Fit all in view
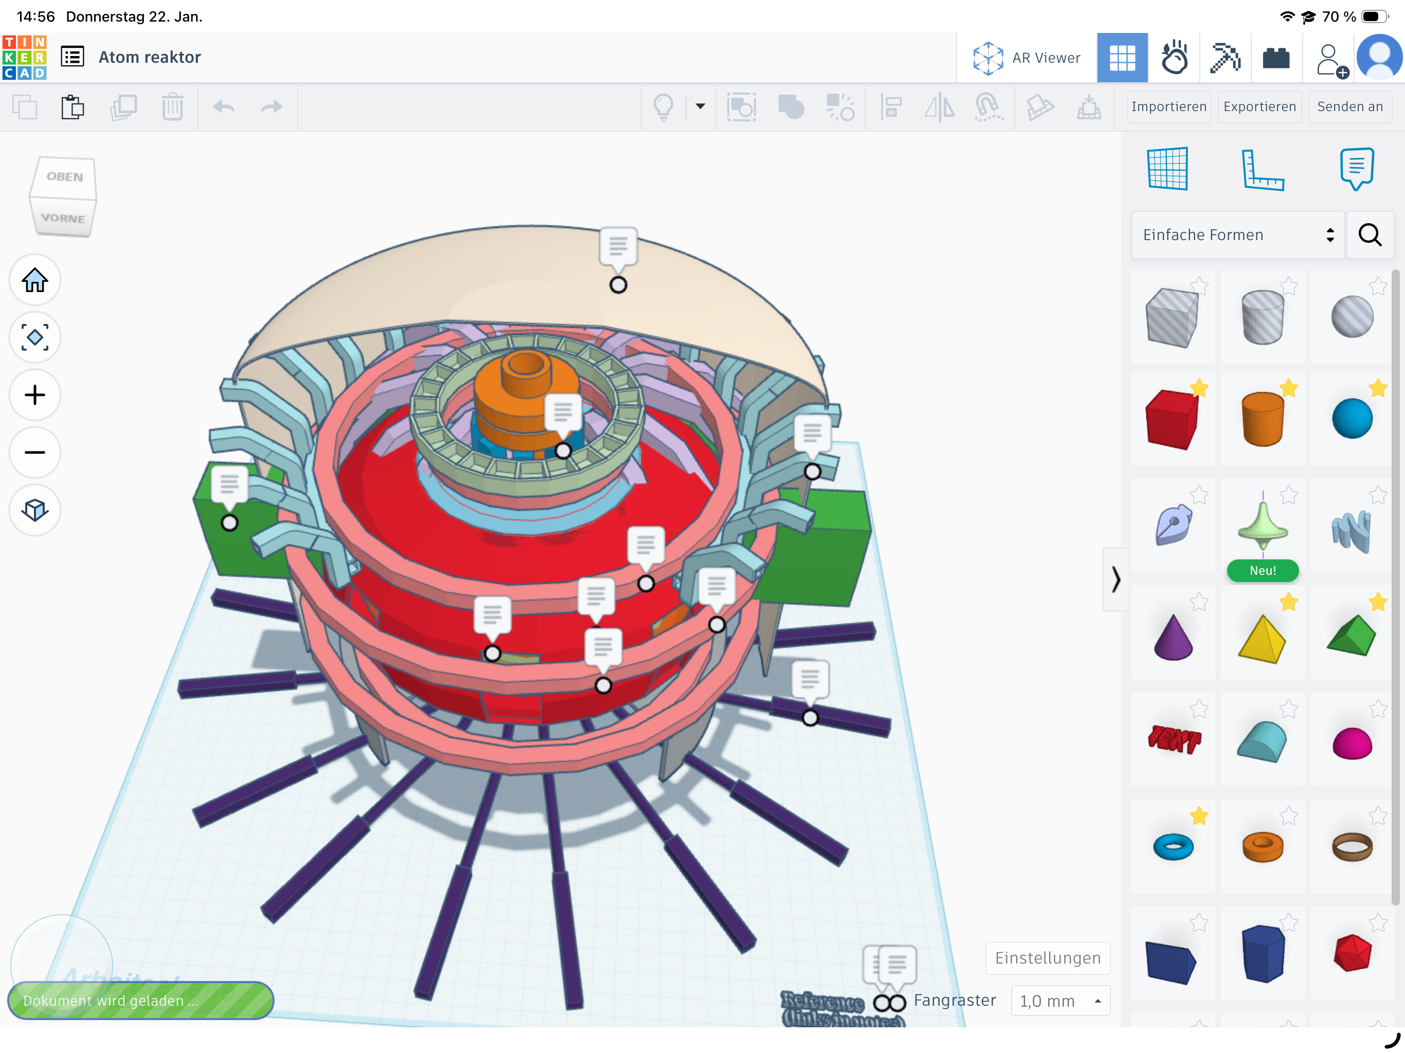Image resolution: width=1405 pixels, height=1053 pixels. click(x=35, y=337)
